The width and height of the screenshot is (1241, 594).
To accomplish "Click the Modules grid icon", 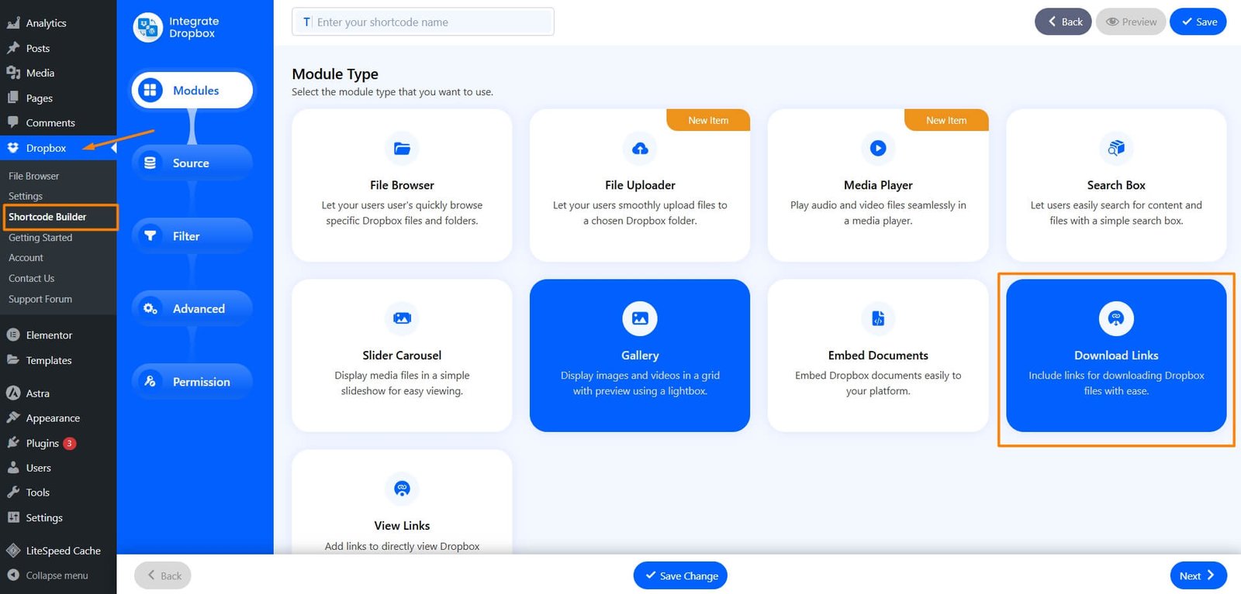I will tap(150, 91).
